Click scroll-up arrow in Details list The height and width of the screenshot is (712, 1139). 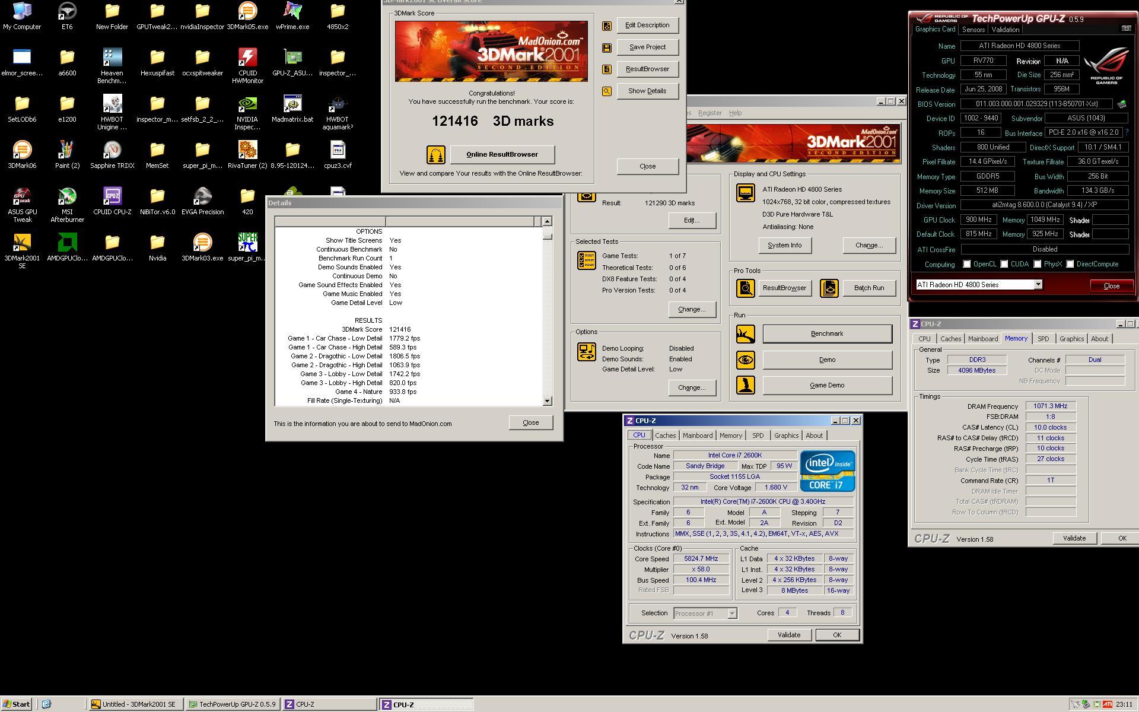tap(547, 221)
